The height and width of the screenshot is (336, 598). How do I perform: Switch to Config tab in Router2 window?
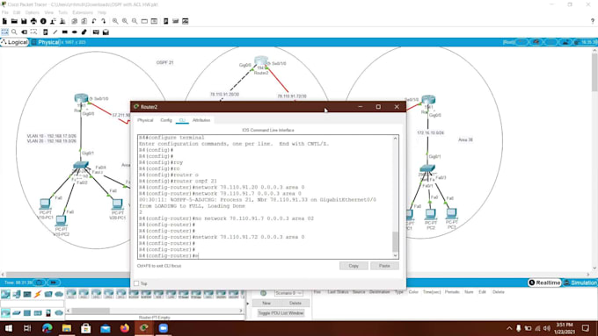click(166, 120)
